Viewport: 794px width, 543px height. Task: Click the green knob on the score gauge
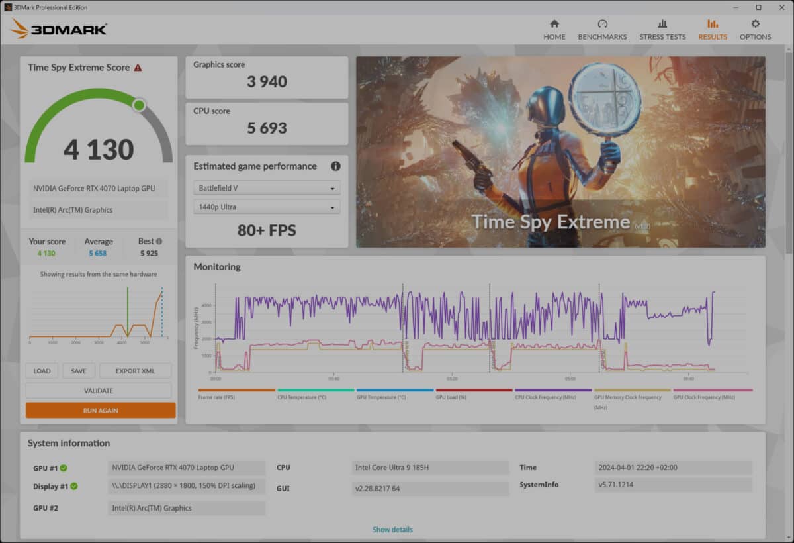[139, 105]
